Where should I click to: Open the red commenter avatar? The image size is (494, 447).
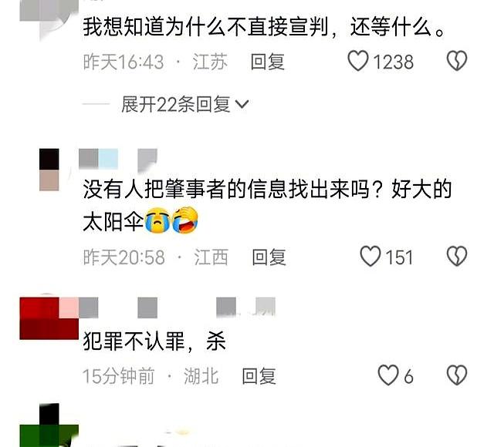coord(49,318)
